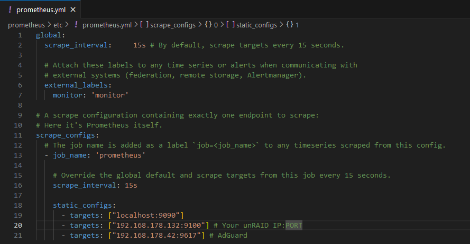Click the 192.168.178.132:9100 target string
The width and height of the screenshot is (470, 244).
click(x=159, y=226)
